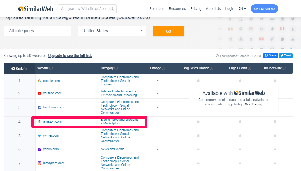
Task: Click the Pages / Visit info icon
Action: (x=250, y=68)
